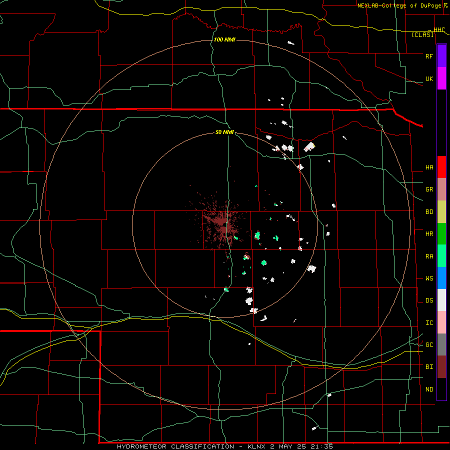Click the 50 NMI range ring label

[224, 132]
